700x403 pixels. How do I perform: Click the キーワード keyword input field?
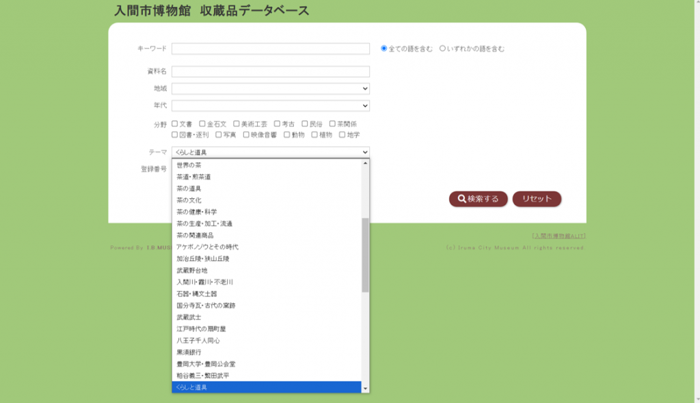270,48
